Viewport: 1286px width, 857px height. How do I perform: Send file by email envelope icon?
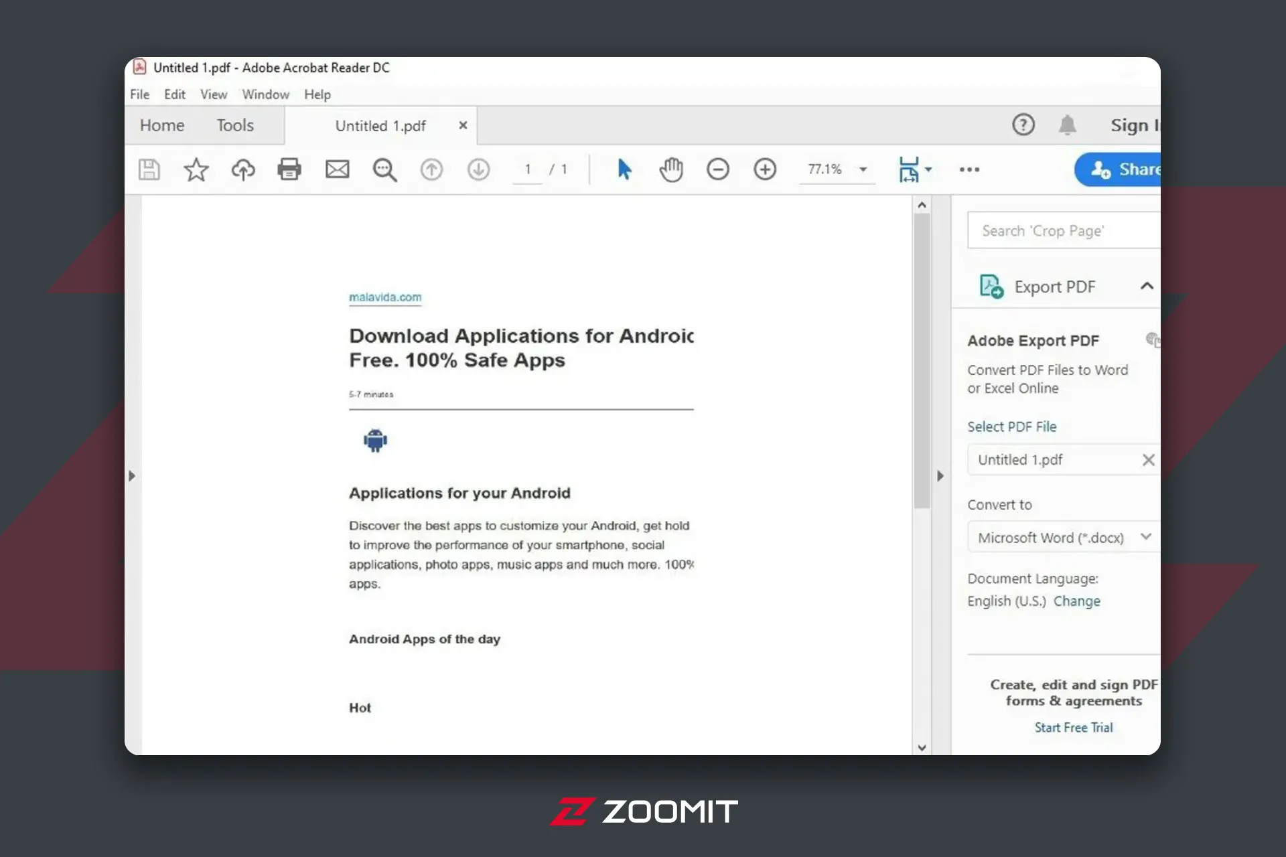click(x=337, y=169)
